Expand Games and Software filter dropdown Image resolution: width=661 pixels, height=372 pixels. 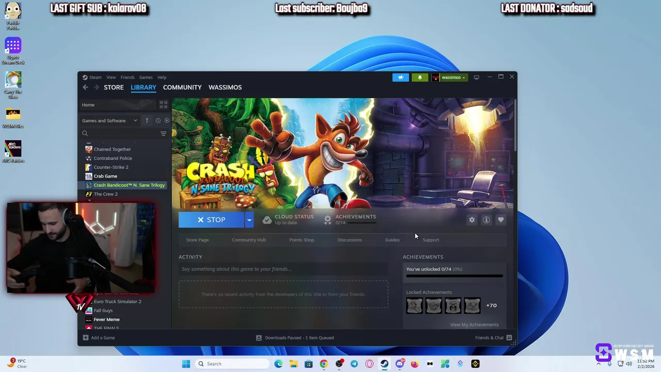tap(109, 120)
